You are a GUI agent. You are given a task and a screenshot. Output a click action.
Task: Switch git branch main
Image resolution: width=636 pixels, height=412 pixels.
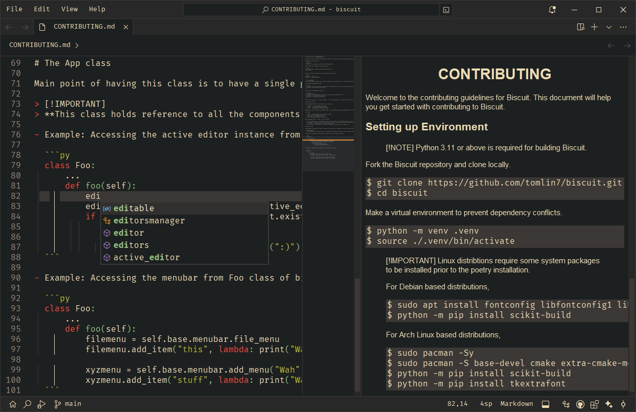coord(67,404)
